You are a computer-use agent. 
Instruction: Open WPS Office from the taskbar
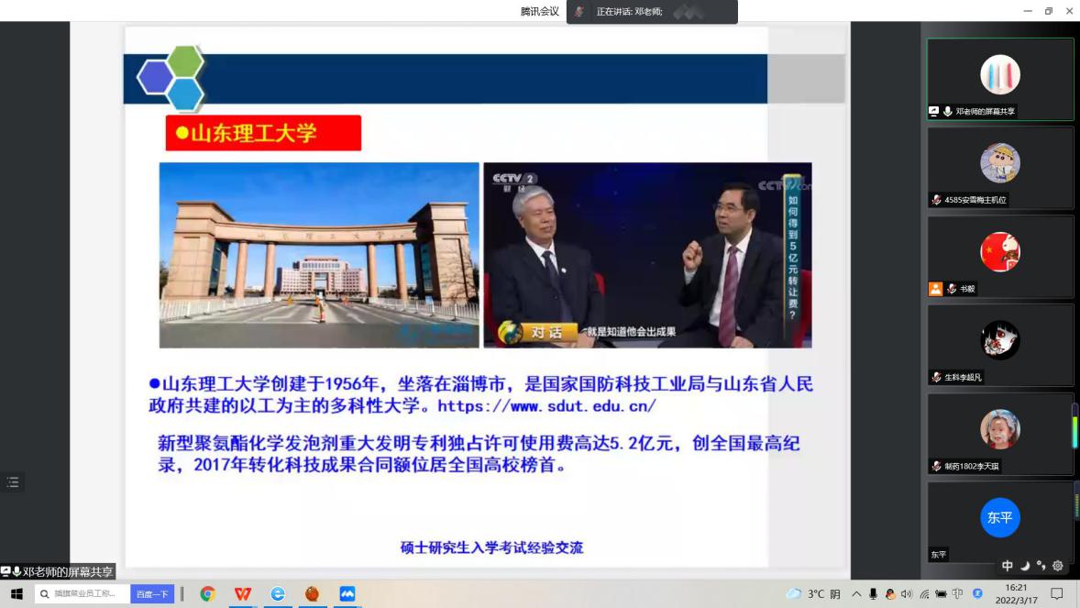[x=242, y=594]
